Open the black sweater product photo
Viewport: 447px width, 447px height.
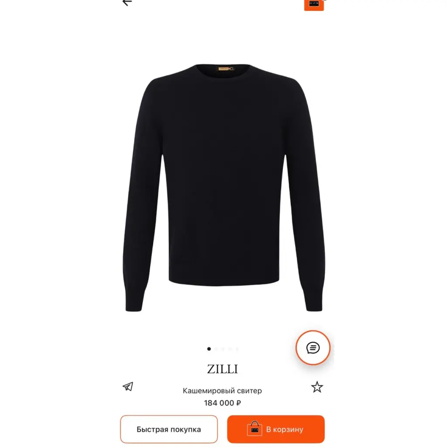click(224, 188)
